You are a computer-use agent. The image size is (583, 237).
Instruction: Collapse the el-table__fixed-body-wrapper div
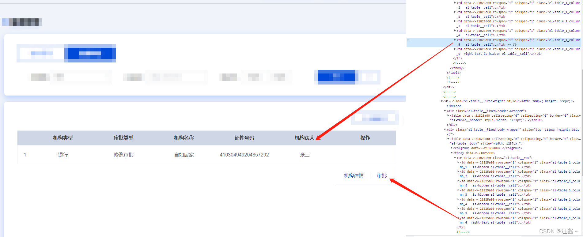click(x=445, y=130)
